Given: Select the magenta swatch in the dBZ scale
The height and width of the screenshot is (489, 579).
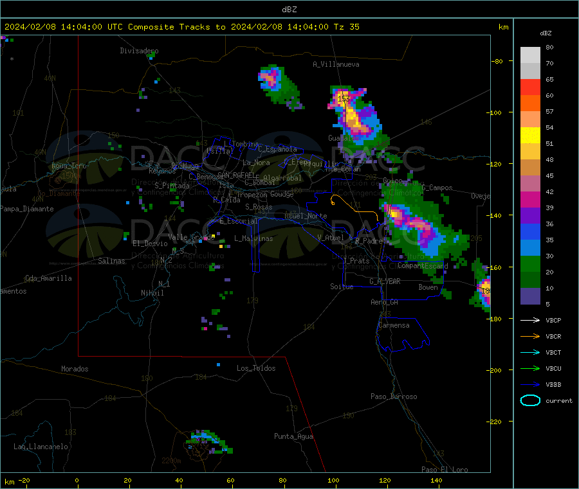Looking at the screenshot, I should 530,199.
